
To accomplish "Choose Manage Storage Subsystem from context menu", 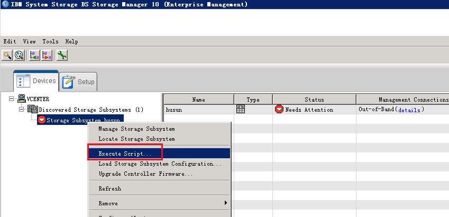I will tap(160, 129).
